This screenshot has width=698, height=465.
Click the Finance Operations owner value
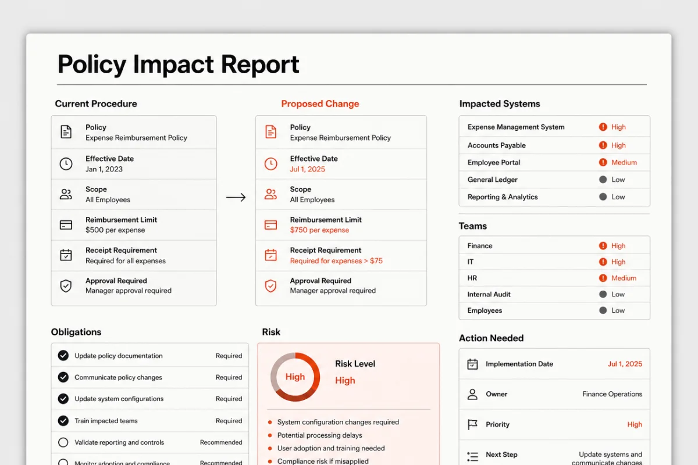[612, 394]
